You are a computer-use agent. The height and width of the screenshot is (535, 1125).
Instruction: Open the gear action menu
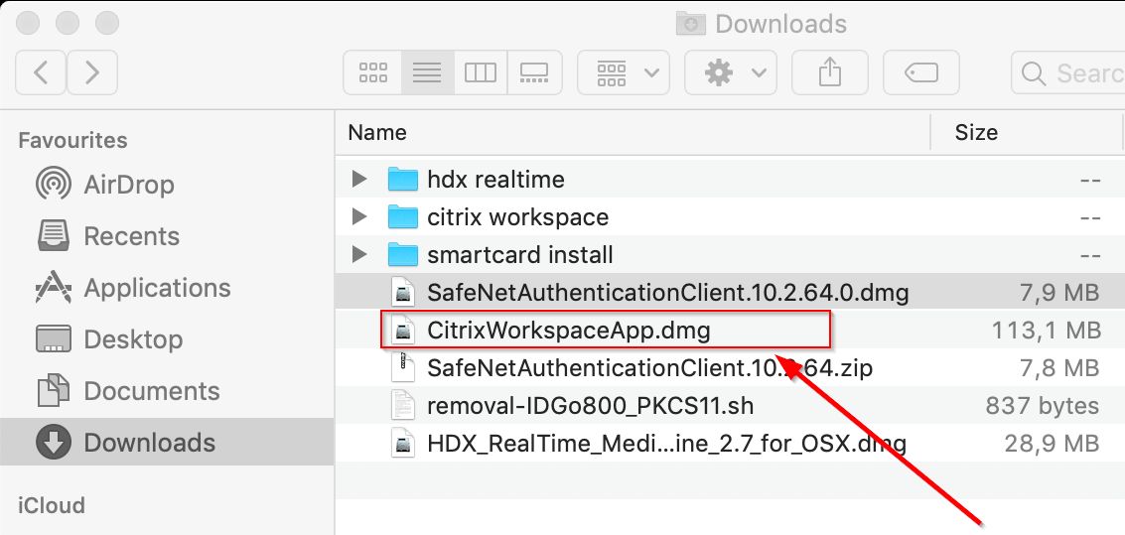[x=731, y=72]
